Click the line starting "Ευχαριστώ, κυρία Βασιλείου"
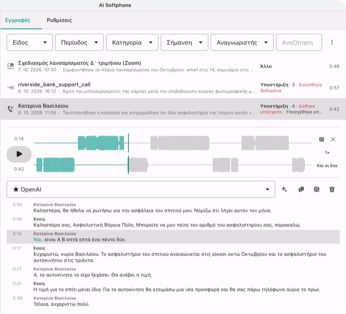346x314 pixels. (179, 257)
